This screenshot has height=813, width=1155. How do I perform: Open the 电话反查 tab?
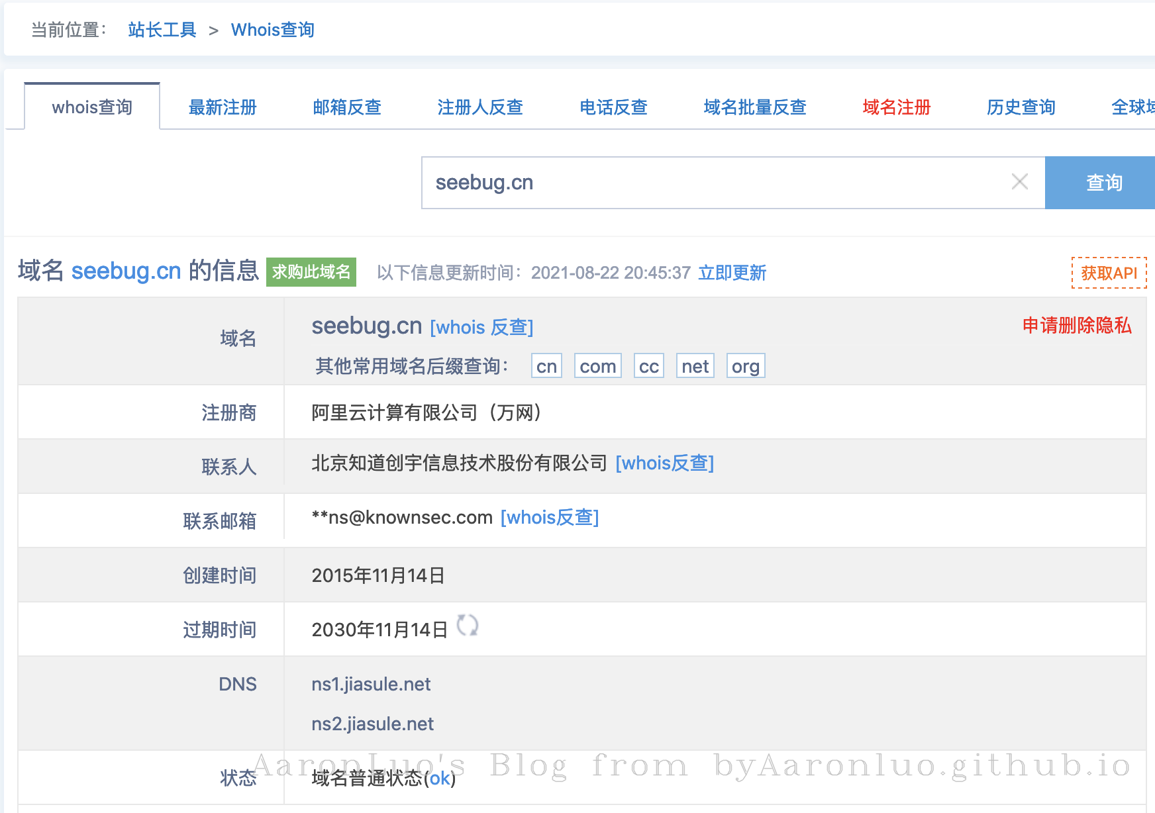613,107
